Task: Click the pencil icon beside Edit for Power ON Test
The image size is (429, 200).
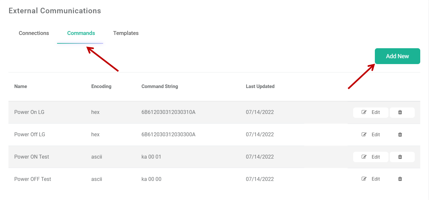Action: (364, 157)
